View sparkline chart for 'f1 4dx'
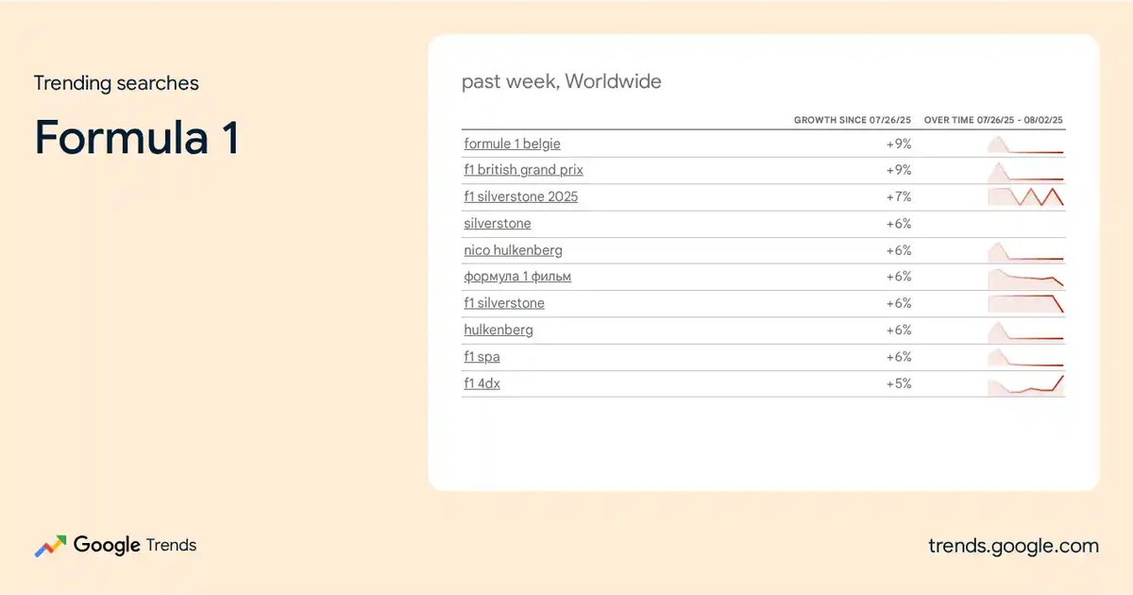 point(1025,383)
